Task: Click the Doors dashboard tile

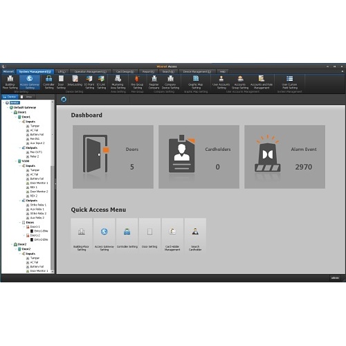Action: (113, 157)
